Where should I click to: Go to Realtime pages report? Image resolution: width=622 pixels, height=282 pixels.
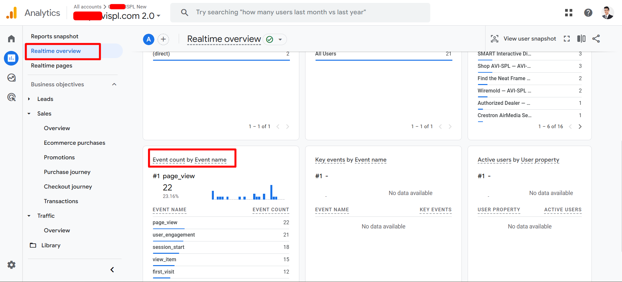coord(52,66)
